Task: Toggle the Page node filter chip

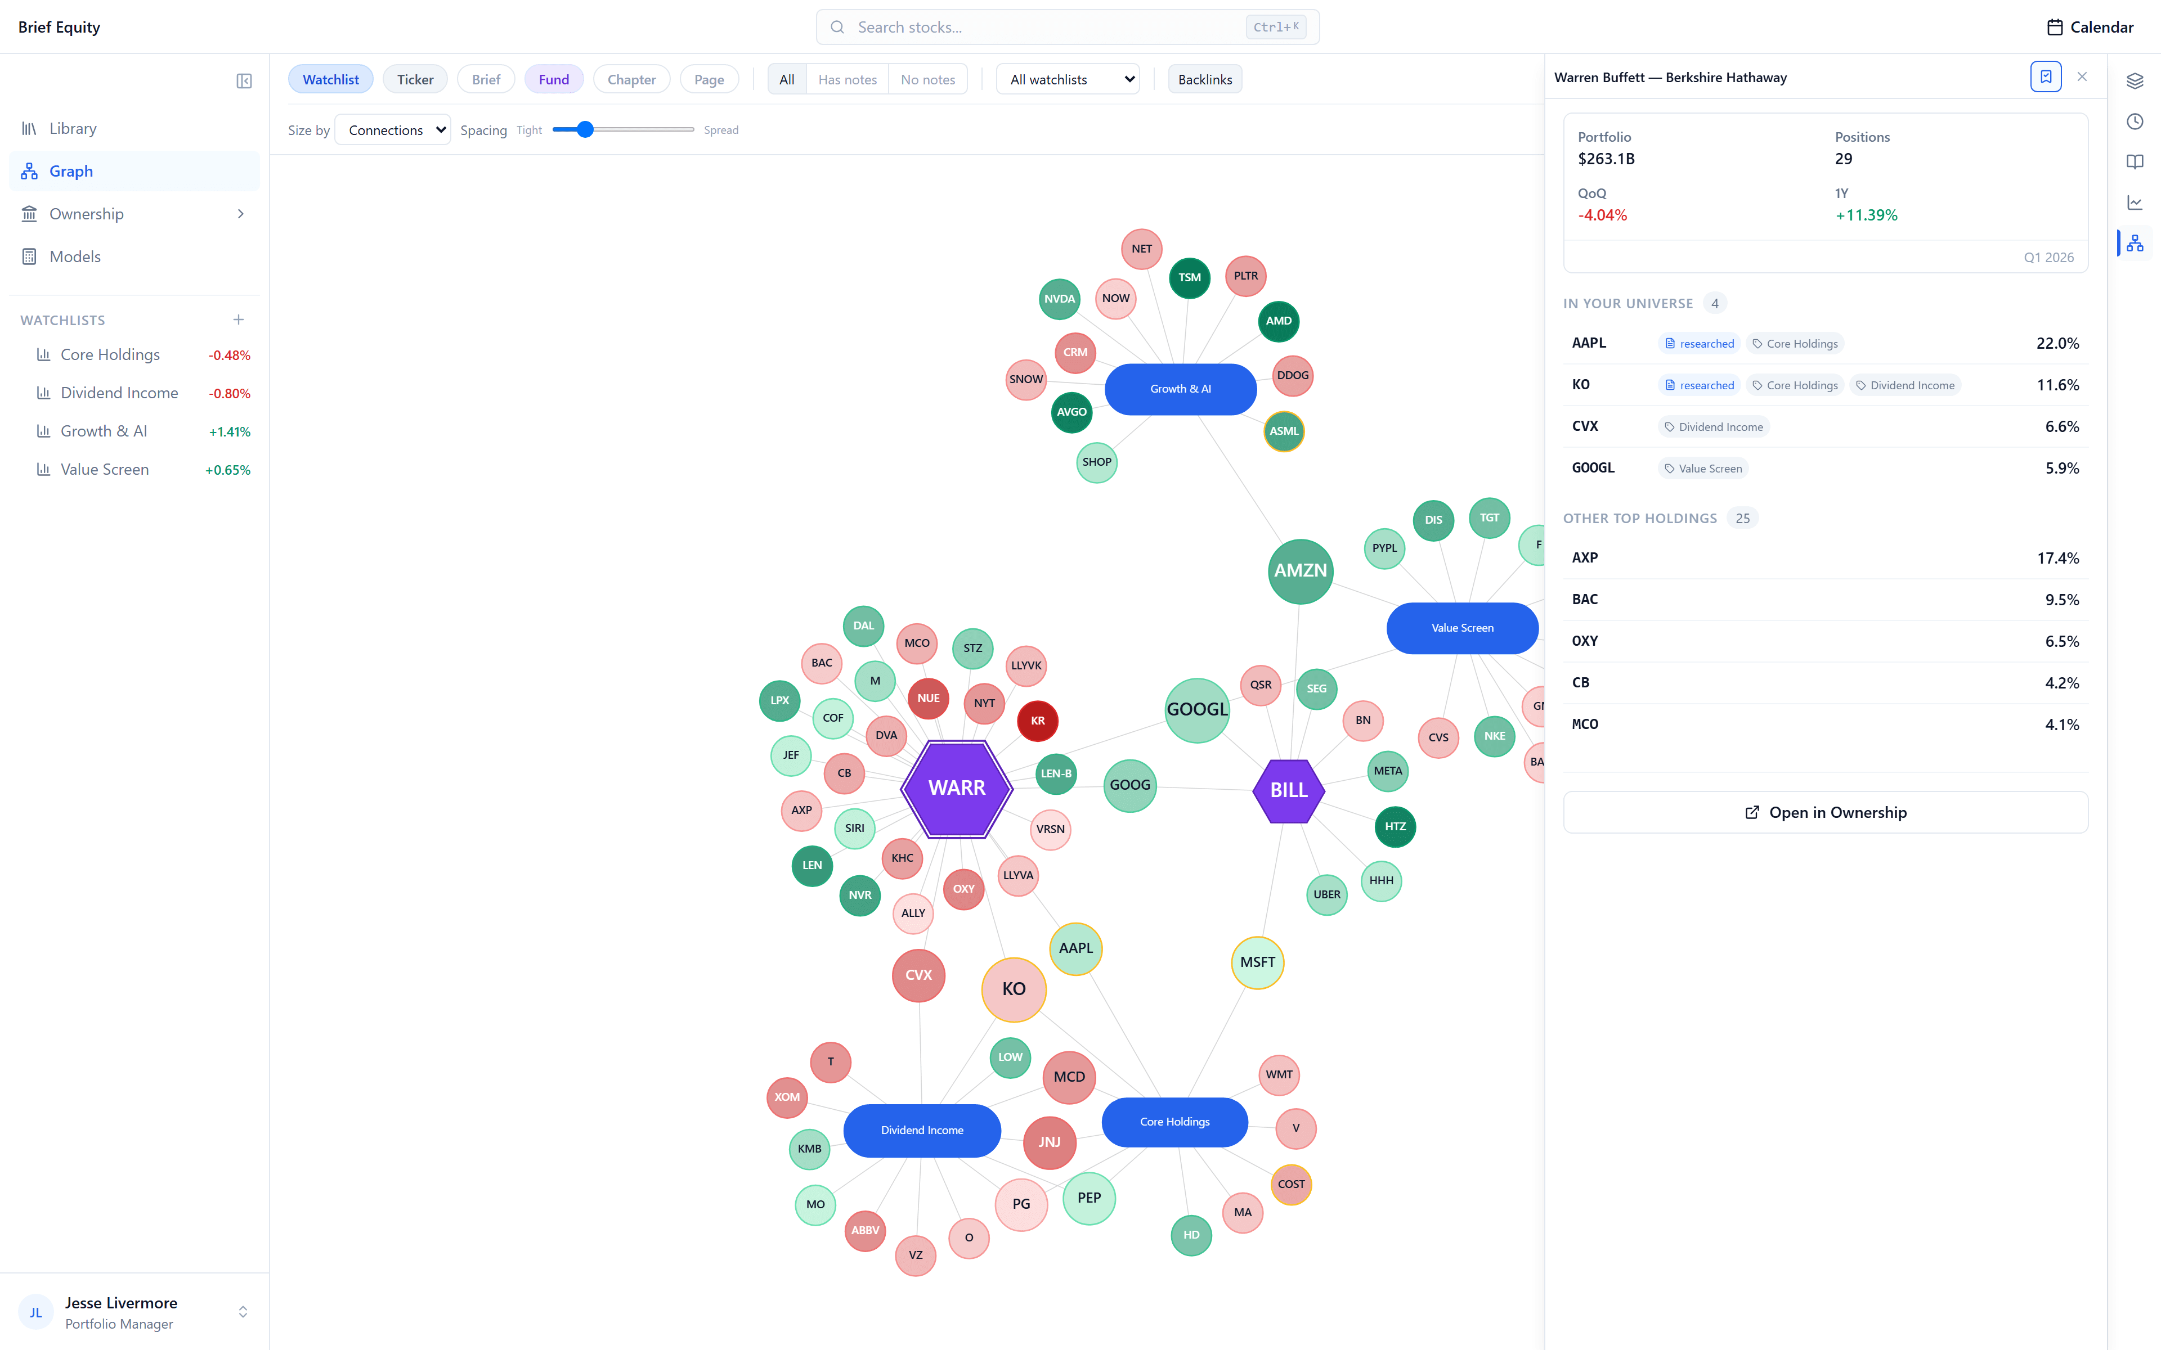Action: [x=709, y=79]
